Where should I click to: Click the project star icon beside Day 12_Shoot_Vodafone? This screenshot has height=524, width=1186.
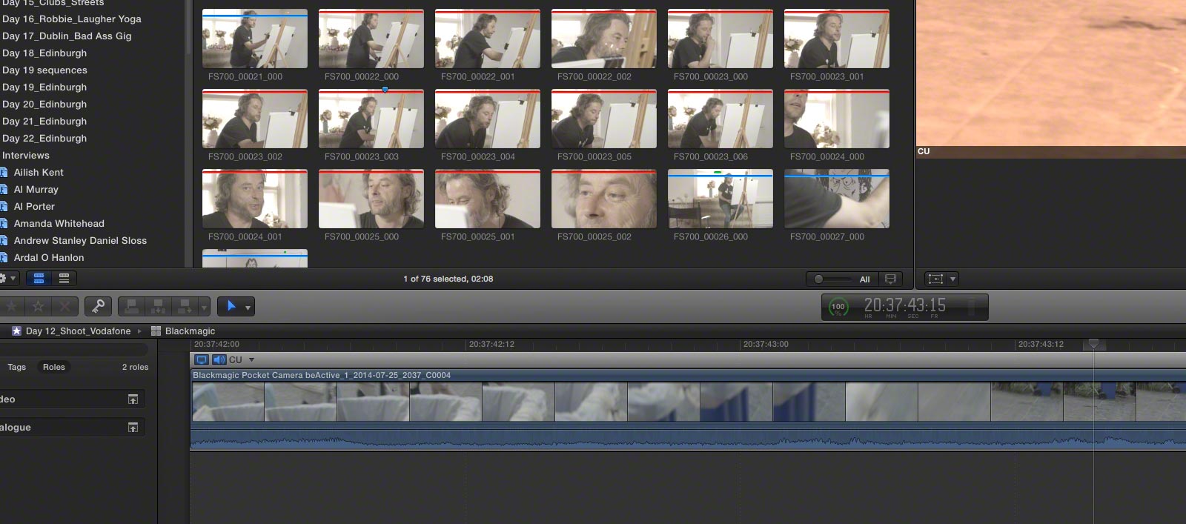click(16, 331)
